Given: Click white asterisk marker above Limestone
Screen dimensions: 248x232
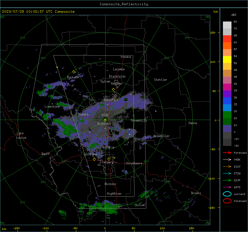Looking at the screenshot, I should point(52,104).
